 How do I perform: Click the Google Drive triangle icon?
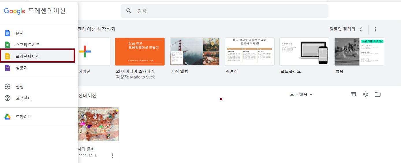(8, 117)
